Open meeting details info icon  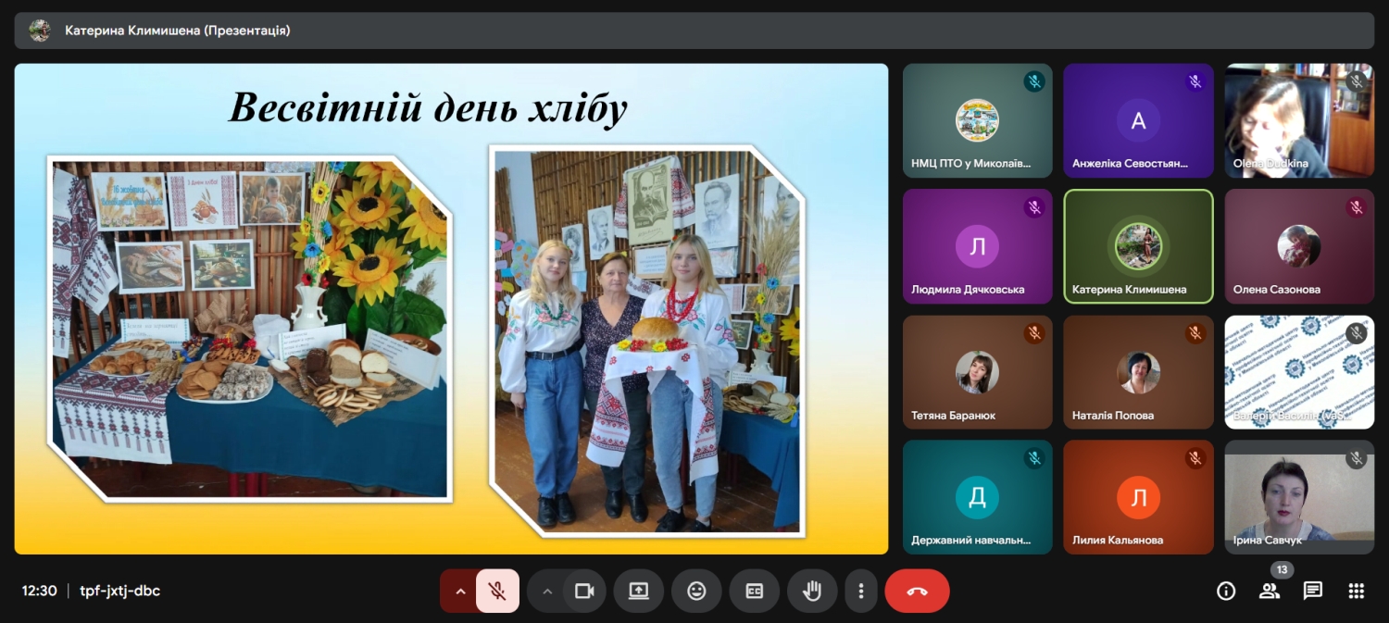1226,591
